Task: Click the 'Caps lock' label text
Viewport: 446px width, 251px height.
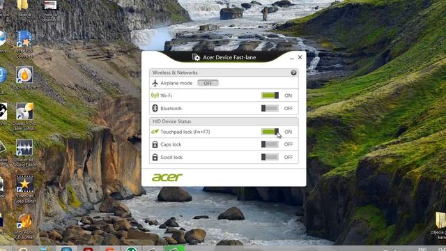Action: (x=171, y=144)
